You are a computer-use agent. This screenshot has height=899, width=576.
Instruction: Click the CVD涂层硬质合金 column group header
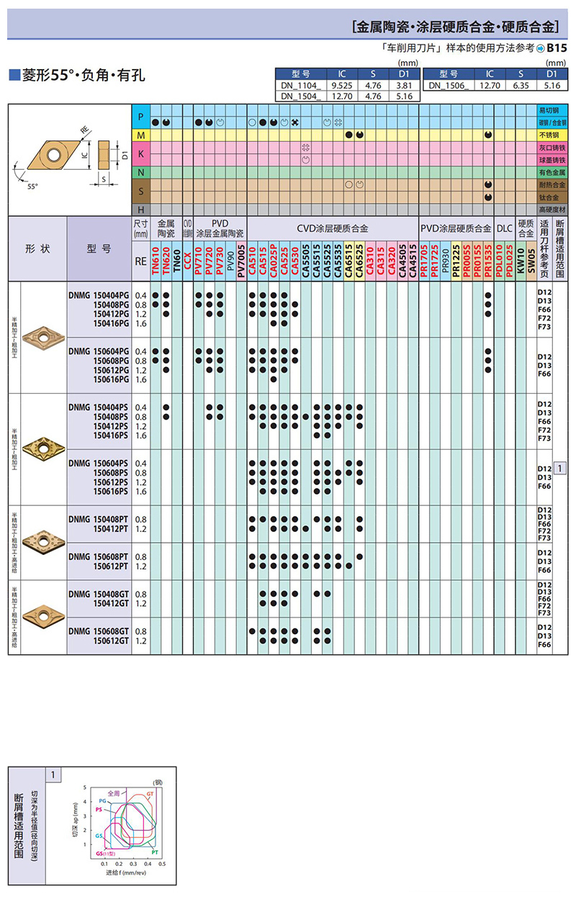333,228
